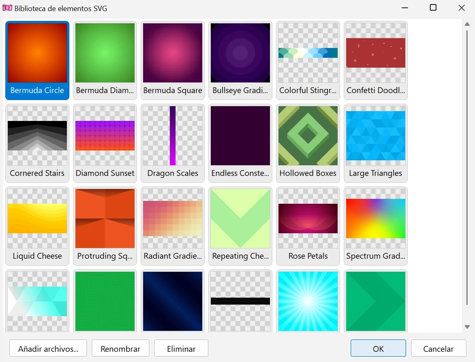Viewport: 475px width, 362px height.
Task: Pick the green square-maze pattern in the bottom row
Action: [x=105, y=301]
